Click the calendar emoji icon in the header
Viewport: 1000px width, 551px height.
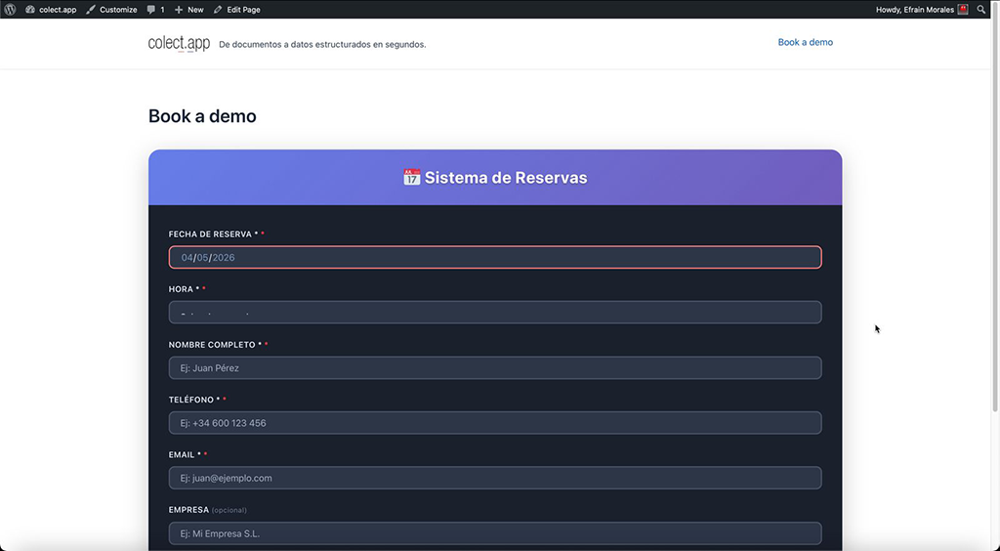point(411,177)
